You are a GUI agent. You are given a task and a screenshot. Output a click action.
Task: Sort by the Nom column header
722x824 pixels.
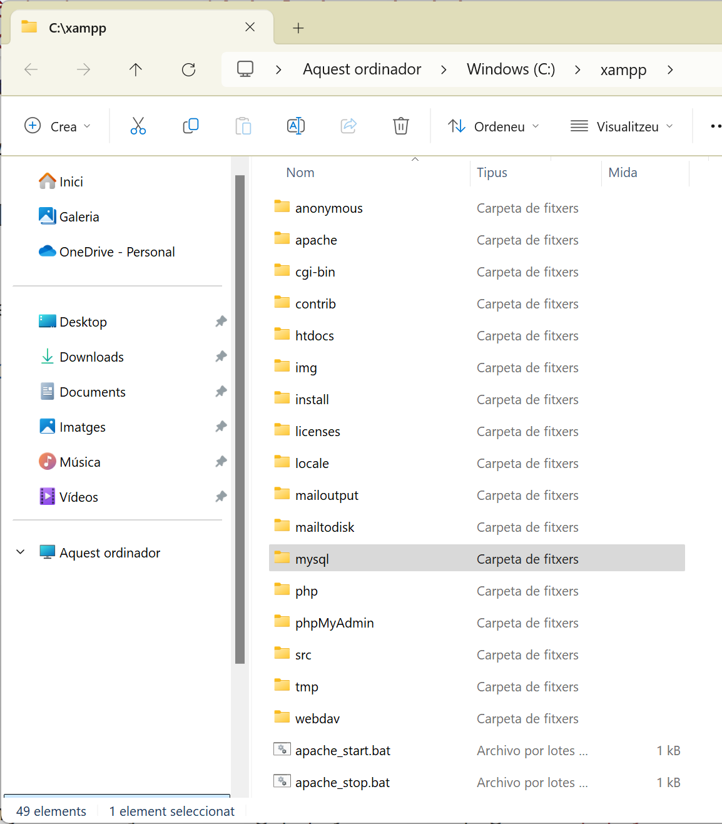coord(300,173)
